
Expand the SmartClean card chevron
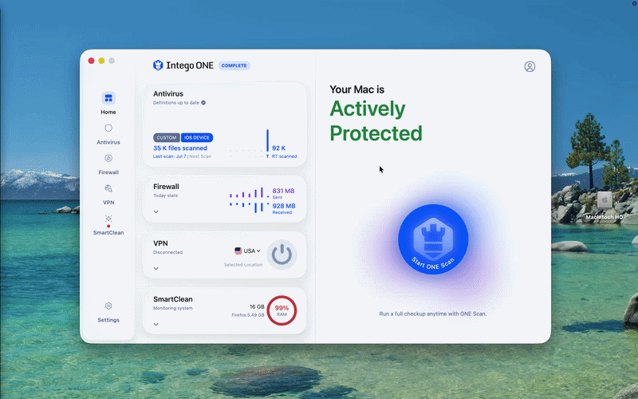click(156, 324)
